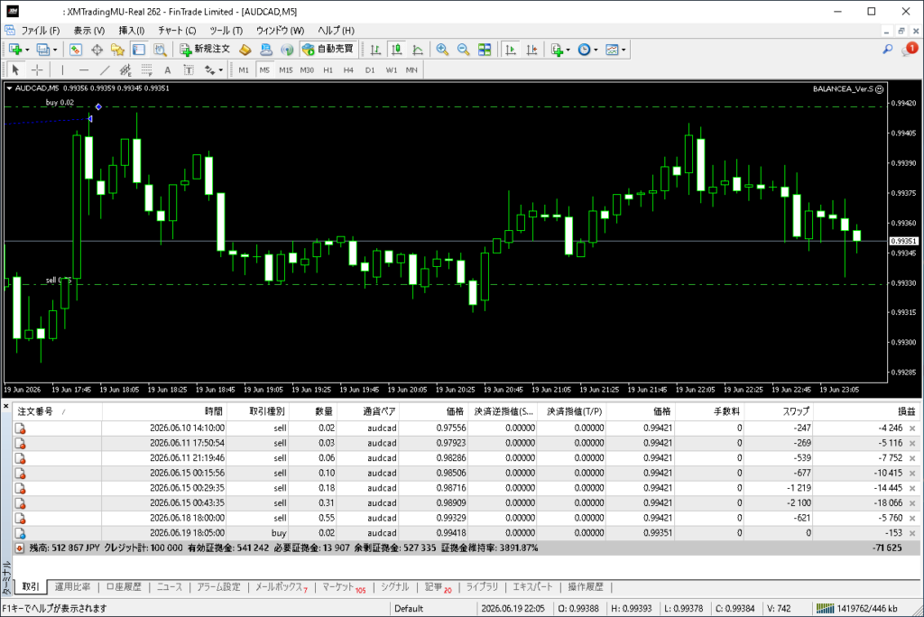Viewport: 924px width, 617px height.
Task: Click the signals broadcast icon
Action: [x=287, y=50]
